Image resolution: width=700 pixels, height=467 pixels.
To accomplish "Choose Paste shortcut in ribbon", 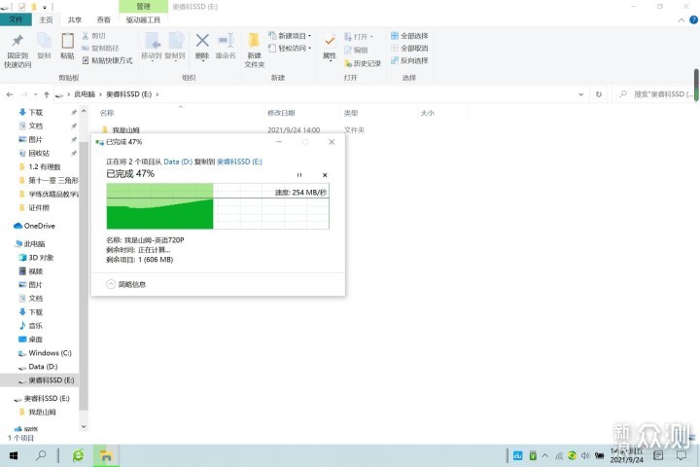I will (107, 60).
